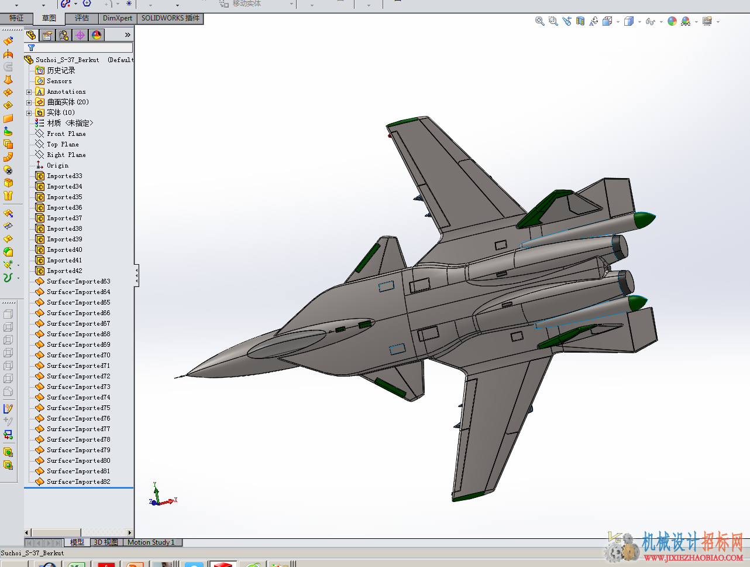Click the feature tree horizontal scrollbar

[78, 533]
